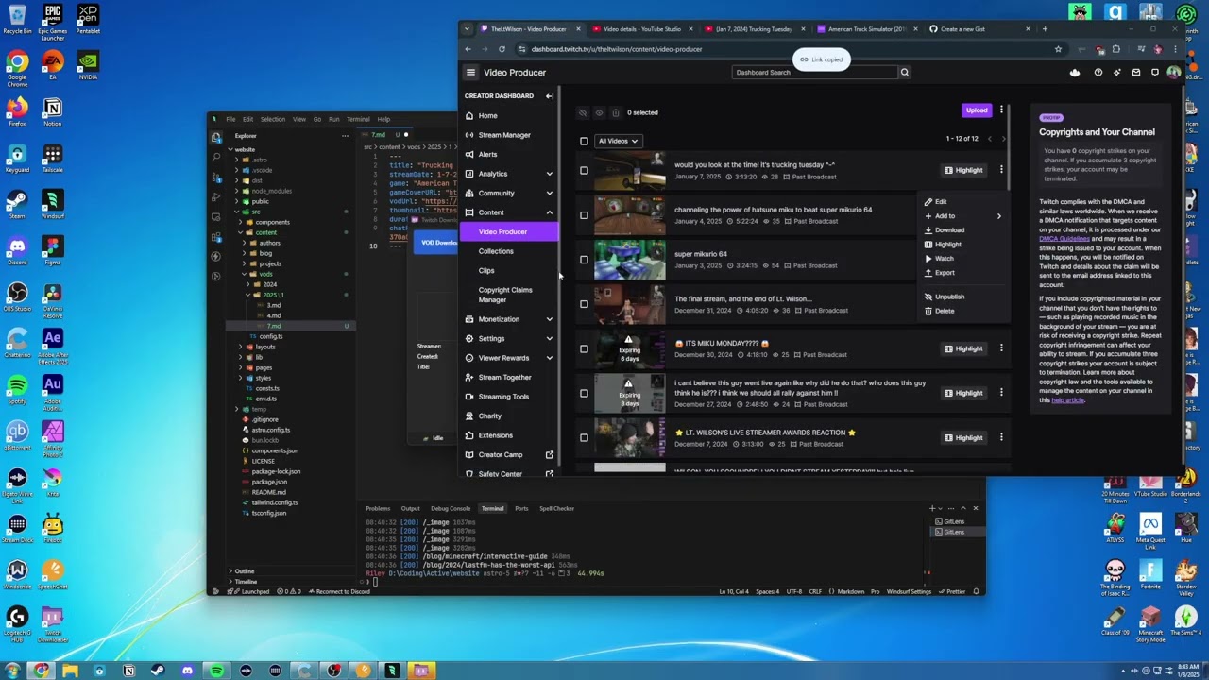
Task: Check the ITS MIKU MONDAY video checkbox
Action: tap(584, 348)
